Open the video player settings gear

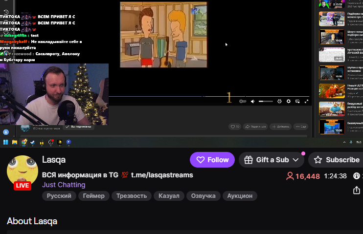289,101
